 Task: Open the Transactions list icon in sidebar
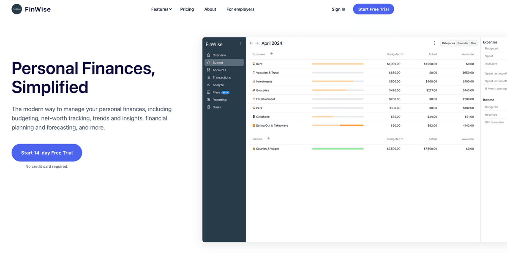click(209, 78)
